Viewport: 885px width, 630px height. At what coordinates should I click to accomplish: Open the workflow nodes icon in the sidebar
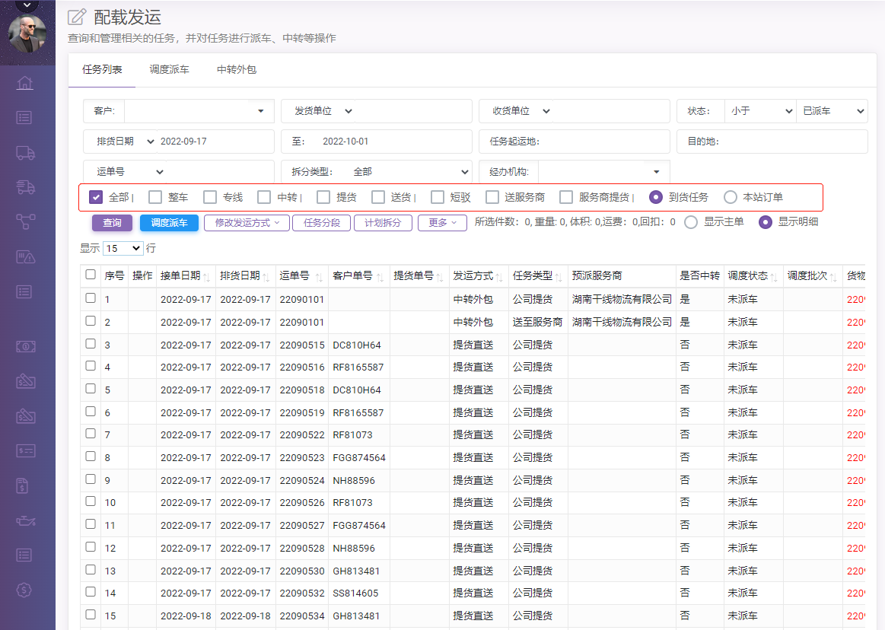[x=25, y=221]
